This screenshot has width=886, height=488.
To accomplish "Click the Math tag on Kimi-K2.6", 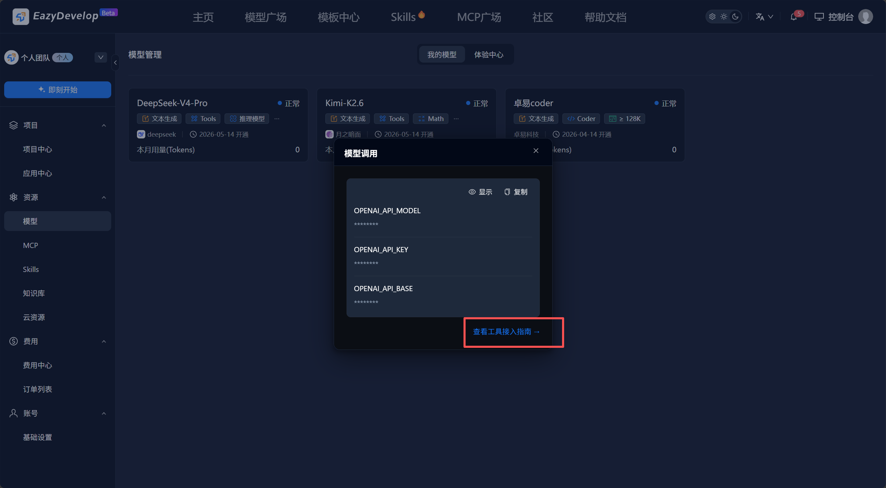I will pos(431,119).
